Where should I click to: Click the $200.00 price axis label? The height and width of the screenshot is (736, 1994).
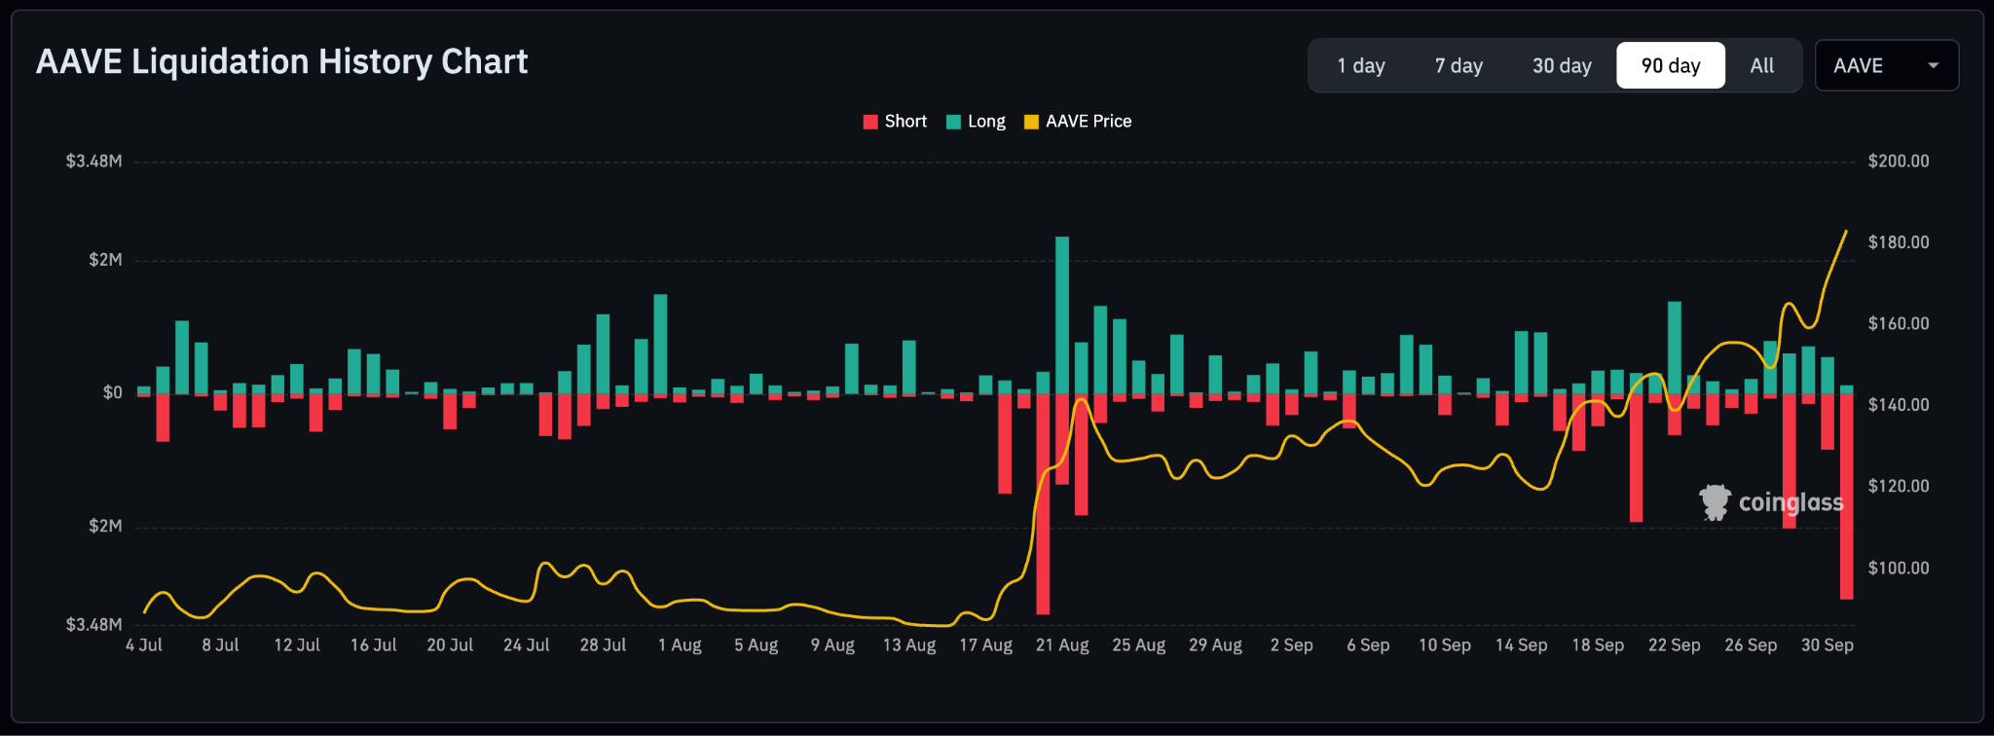[1899, 162]
